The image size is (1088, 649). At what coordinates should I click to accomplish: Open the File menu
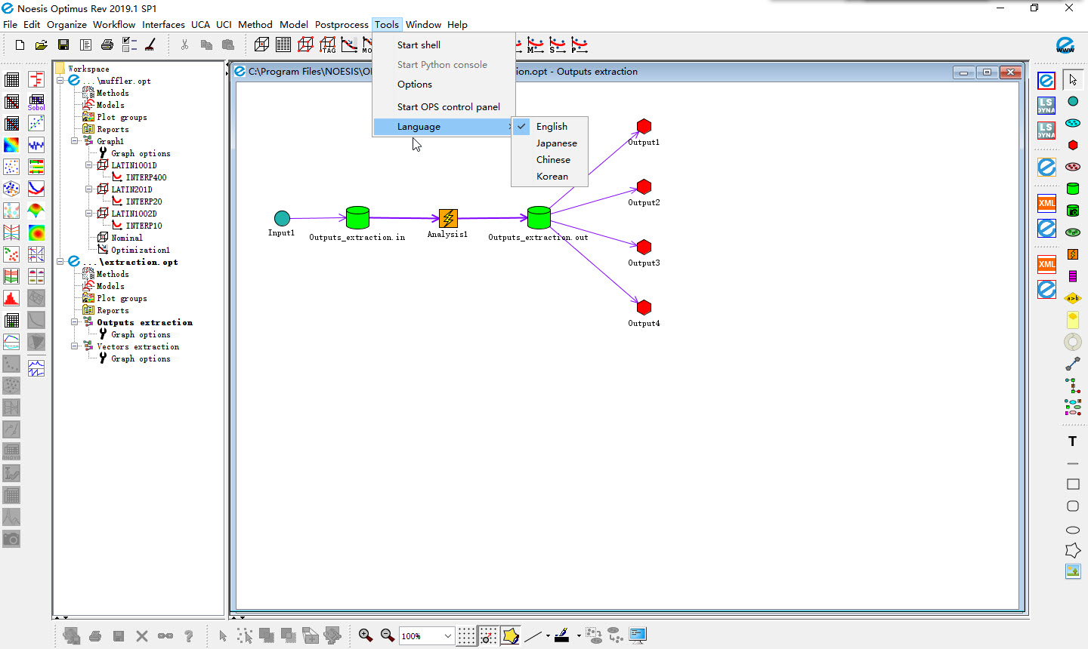coord(11,24)
